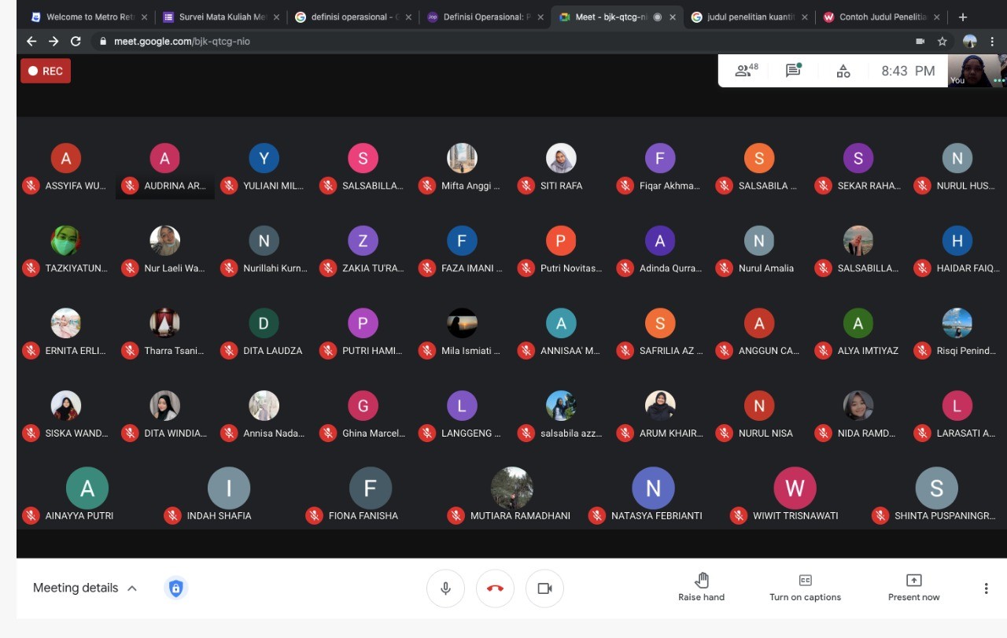Toggle the camera button in call controls
Viewport: 1007px width, 638px height.
pos(544,588)
